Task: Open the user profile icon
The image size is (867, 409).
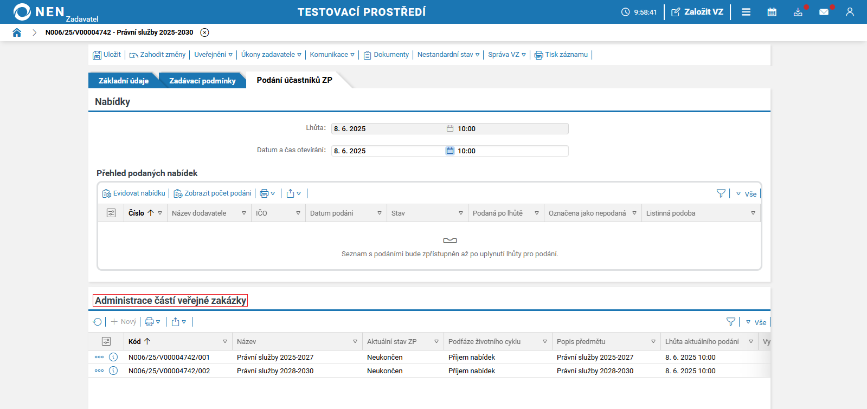Action: point(850,12)
